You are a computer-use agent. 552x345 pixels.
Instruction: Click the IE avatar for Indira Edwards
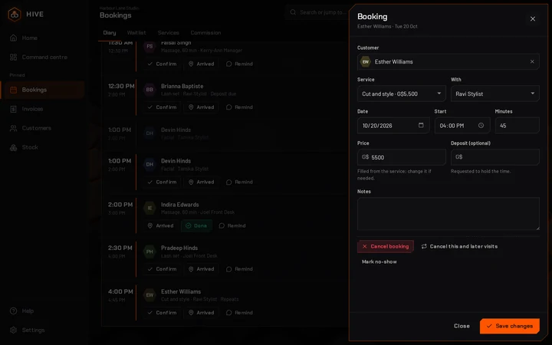pyautogui.click(x=149, y=208)
